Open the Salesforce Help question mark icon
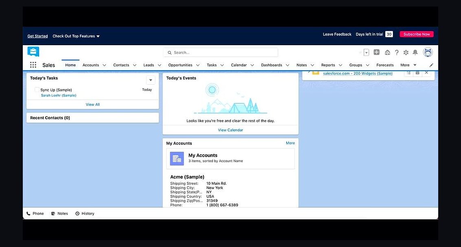461x247 pixels. (x=397, y=52)
